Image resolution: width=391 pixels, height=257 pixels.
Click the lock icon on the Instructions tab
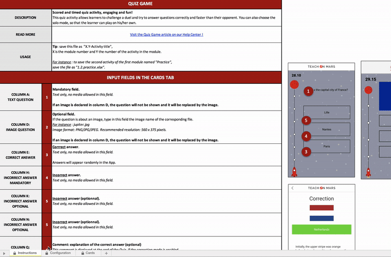click(x=15, y=253)
